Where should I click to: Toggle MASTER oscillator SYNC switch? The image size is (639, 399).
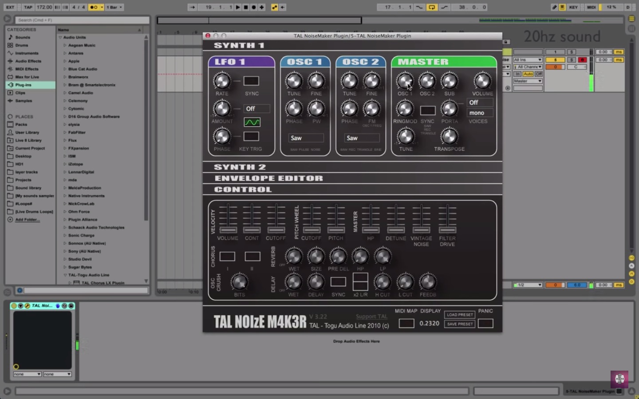pos(427,110)
